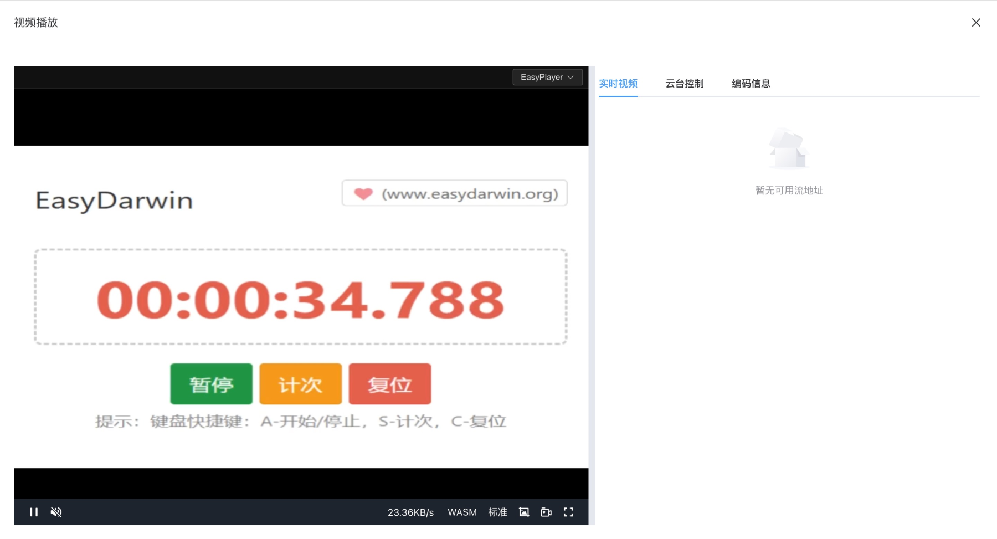
Task: Click the 视频播放 dialog title
Action: [36, 23]
